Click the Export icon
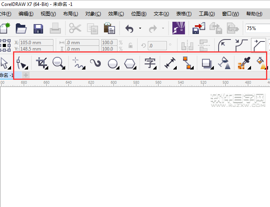 coord(216,28)
